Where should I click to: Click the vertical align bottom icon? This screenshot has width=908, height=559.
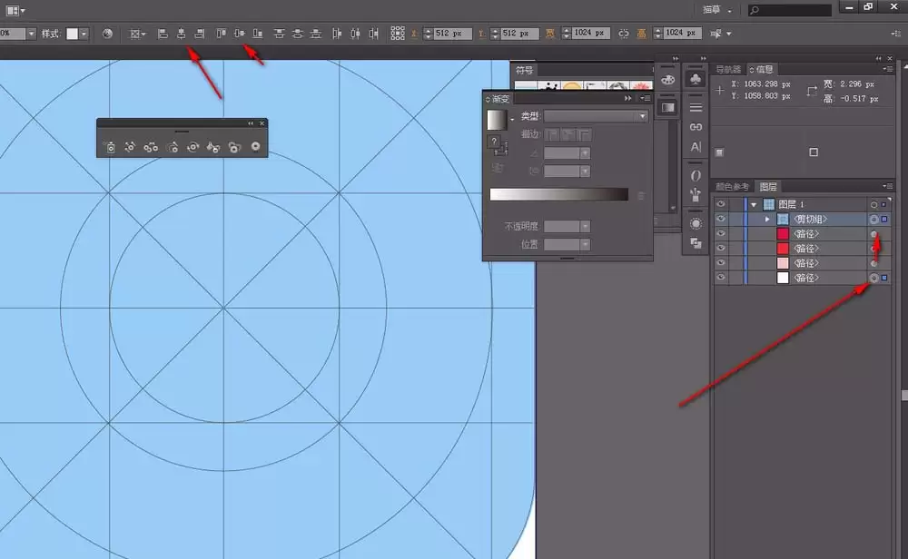coord(258,34)
